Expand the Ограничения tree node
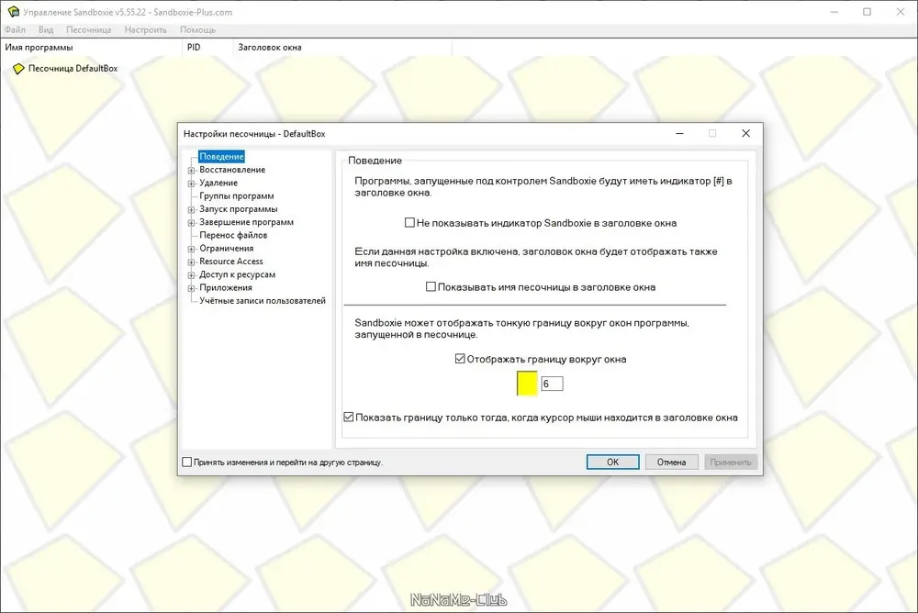The width and height of the screenshot is (918, 613). coord(192,249)
